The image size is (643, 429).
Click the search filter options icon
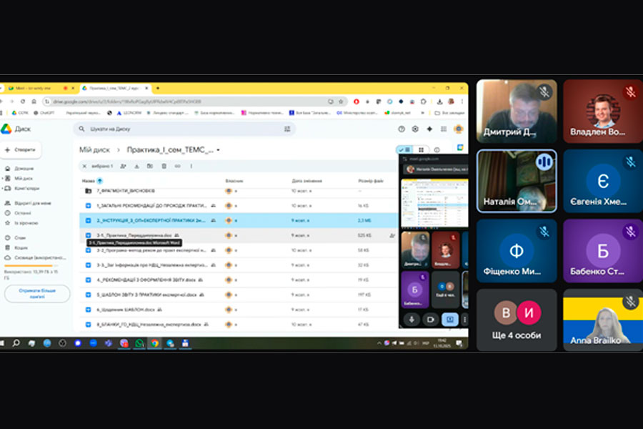pos(287,129)
